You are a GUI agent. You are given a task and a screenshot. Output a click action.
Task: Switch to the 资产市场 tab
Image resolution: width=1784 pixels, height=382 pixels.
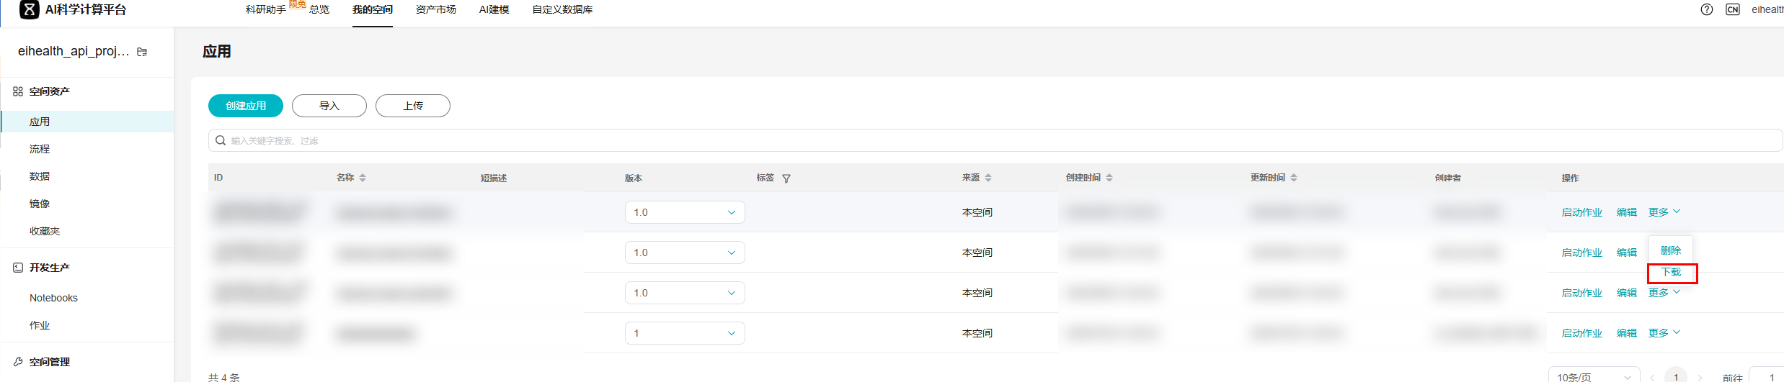(435, 9)
